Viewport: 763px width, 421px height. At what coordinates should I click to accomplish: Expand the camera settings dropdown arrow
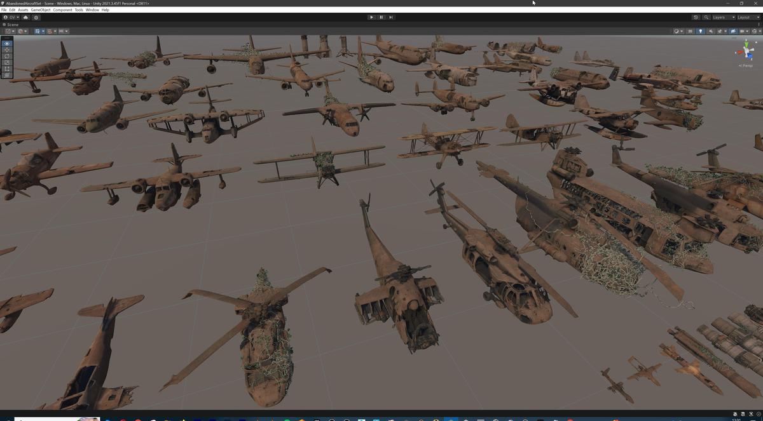tap(747, 31)
